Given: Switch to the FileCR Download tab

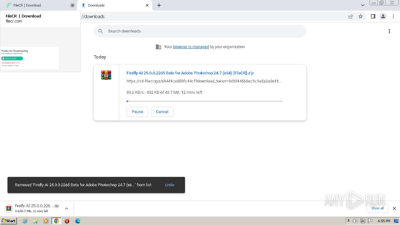Looking at the screenshot, I should pyautogui.click(x=37, y=5).
